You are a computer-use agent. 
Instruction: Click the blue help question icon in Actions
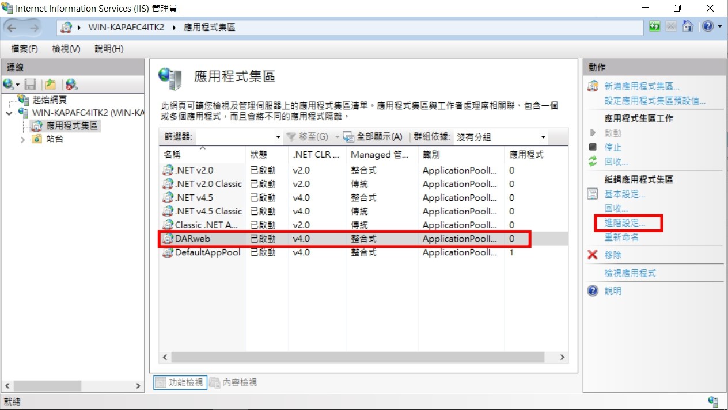coord(593,291)
